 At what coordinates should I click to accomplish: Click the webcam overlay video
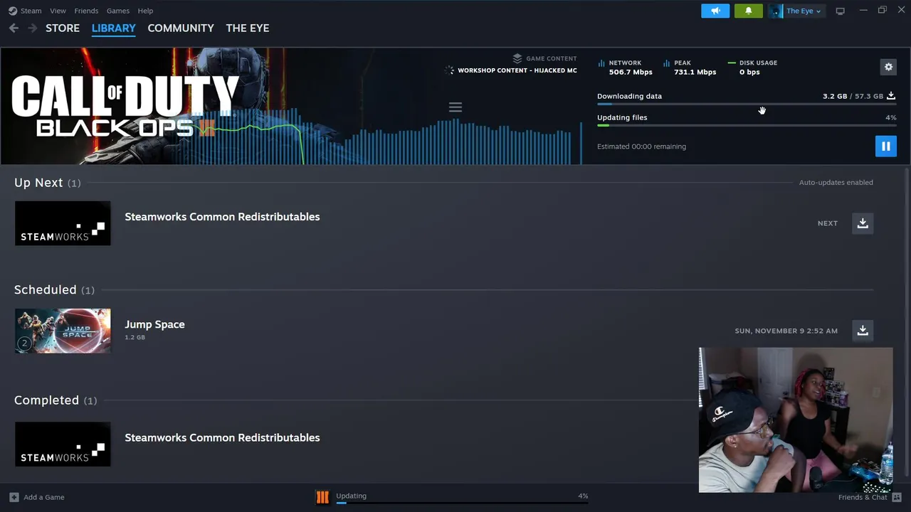point(796,420)
